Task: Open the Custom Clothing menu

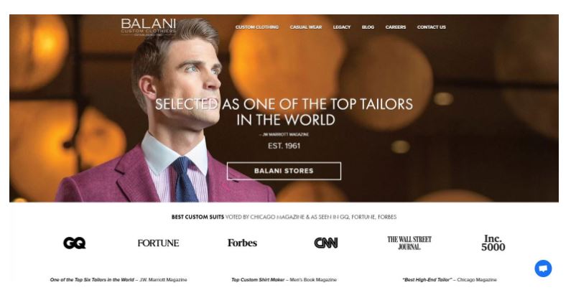Action: coord(257,27)
